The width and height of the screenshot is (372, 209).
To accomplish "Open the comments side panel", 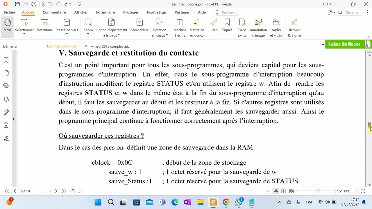I will tap(6, 86).
